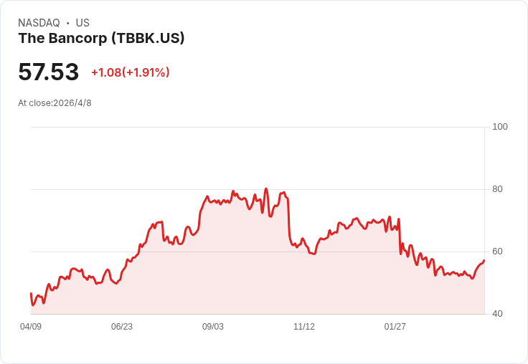Screen dimensions: 528x364
Task: Click the 06/23 date axis label
Action: 122,327
